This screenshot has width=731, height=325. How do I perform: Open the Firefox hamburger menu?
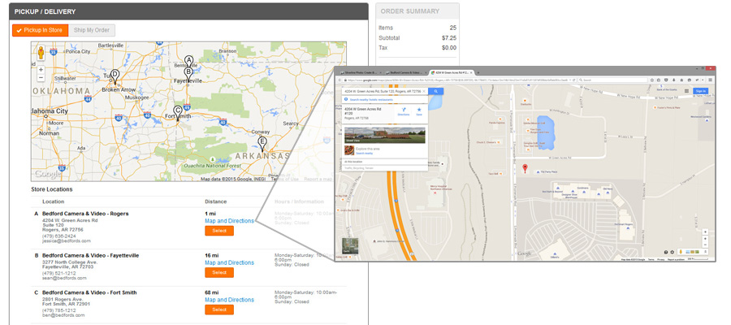(710, 80)
